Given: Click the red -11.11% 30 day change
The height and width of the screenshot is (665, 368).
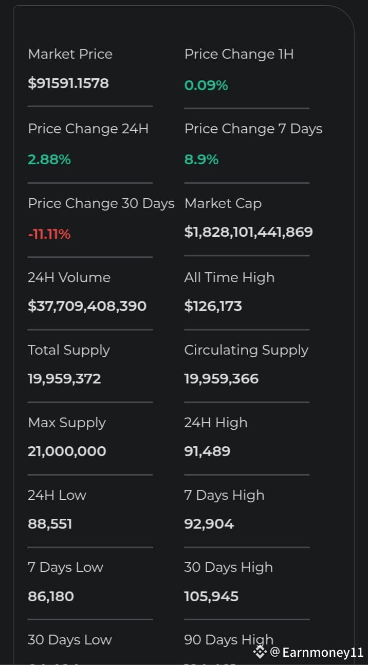Looking at the screenshot, I should click(49, 234).
